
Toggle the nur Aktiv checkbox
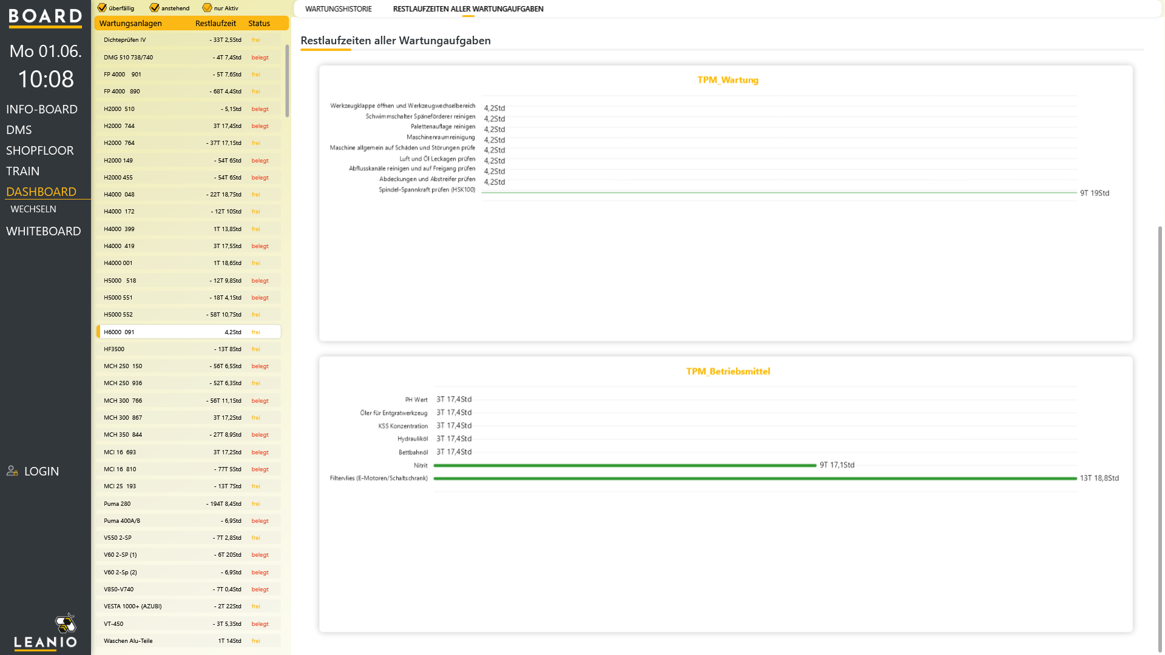click(x=207, y=8)
